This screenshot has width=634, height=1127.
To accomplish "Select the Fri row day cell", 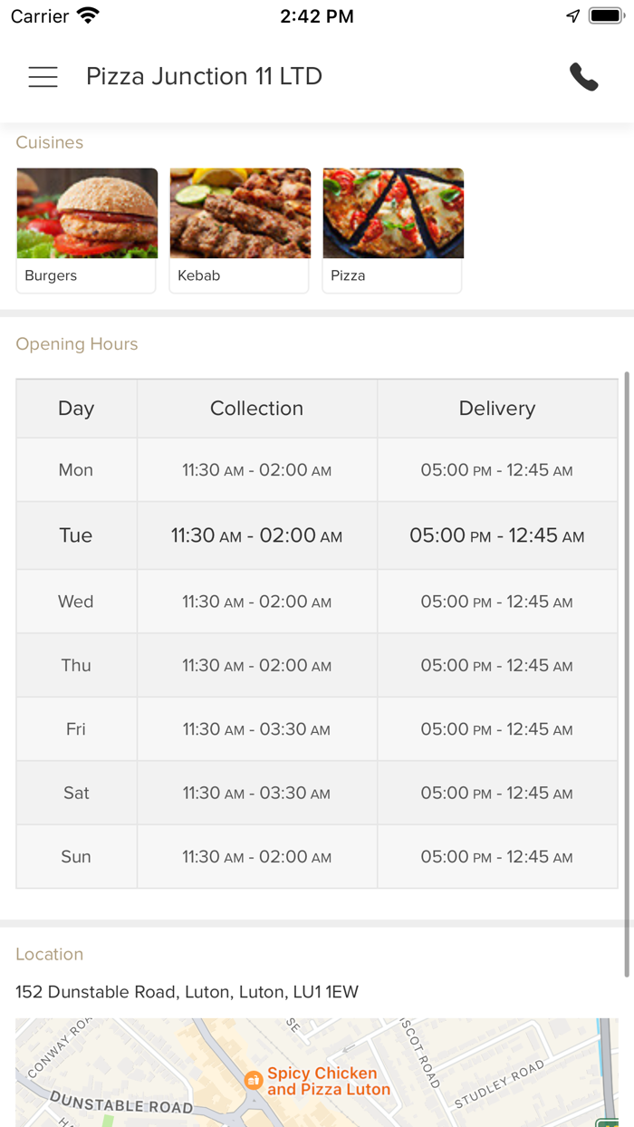I will (x=76, y=729).
